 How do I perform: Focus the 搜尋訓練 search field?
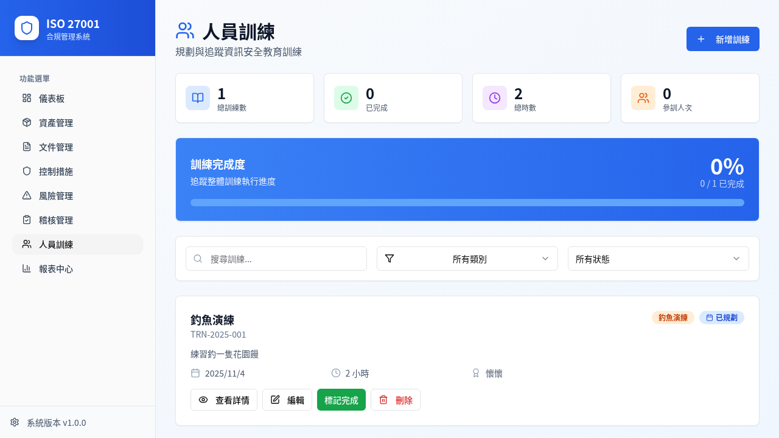pos(276,259)
